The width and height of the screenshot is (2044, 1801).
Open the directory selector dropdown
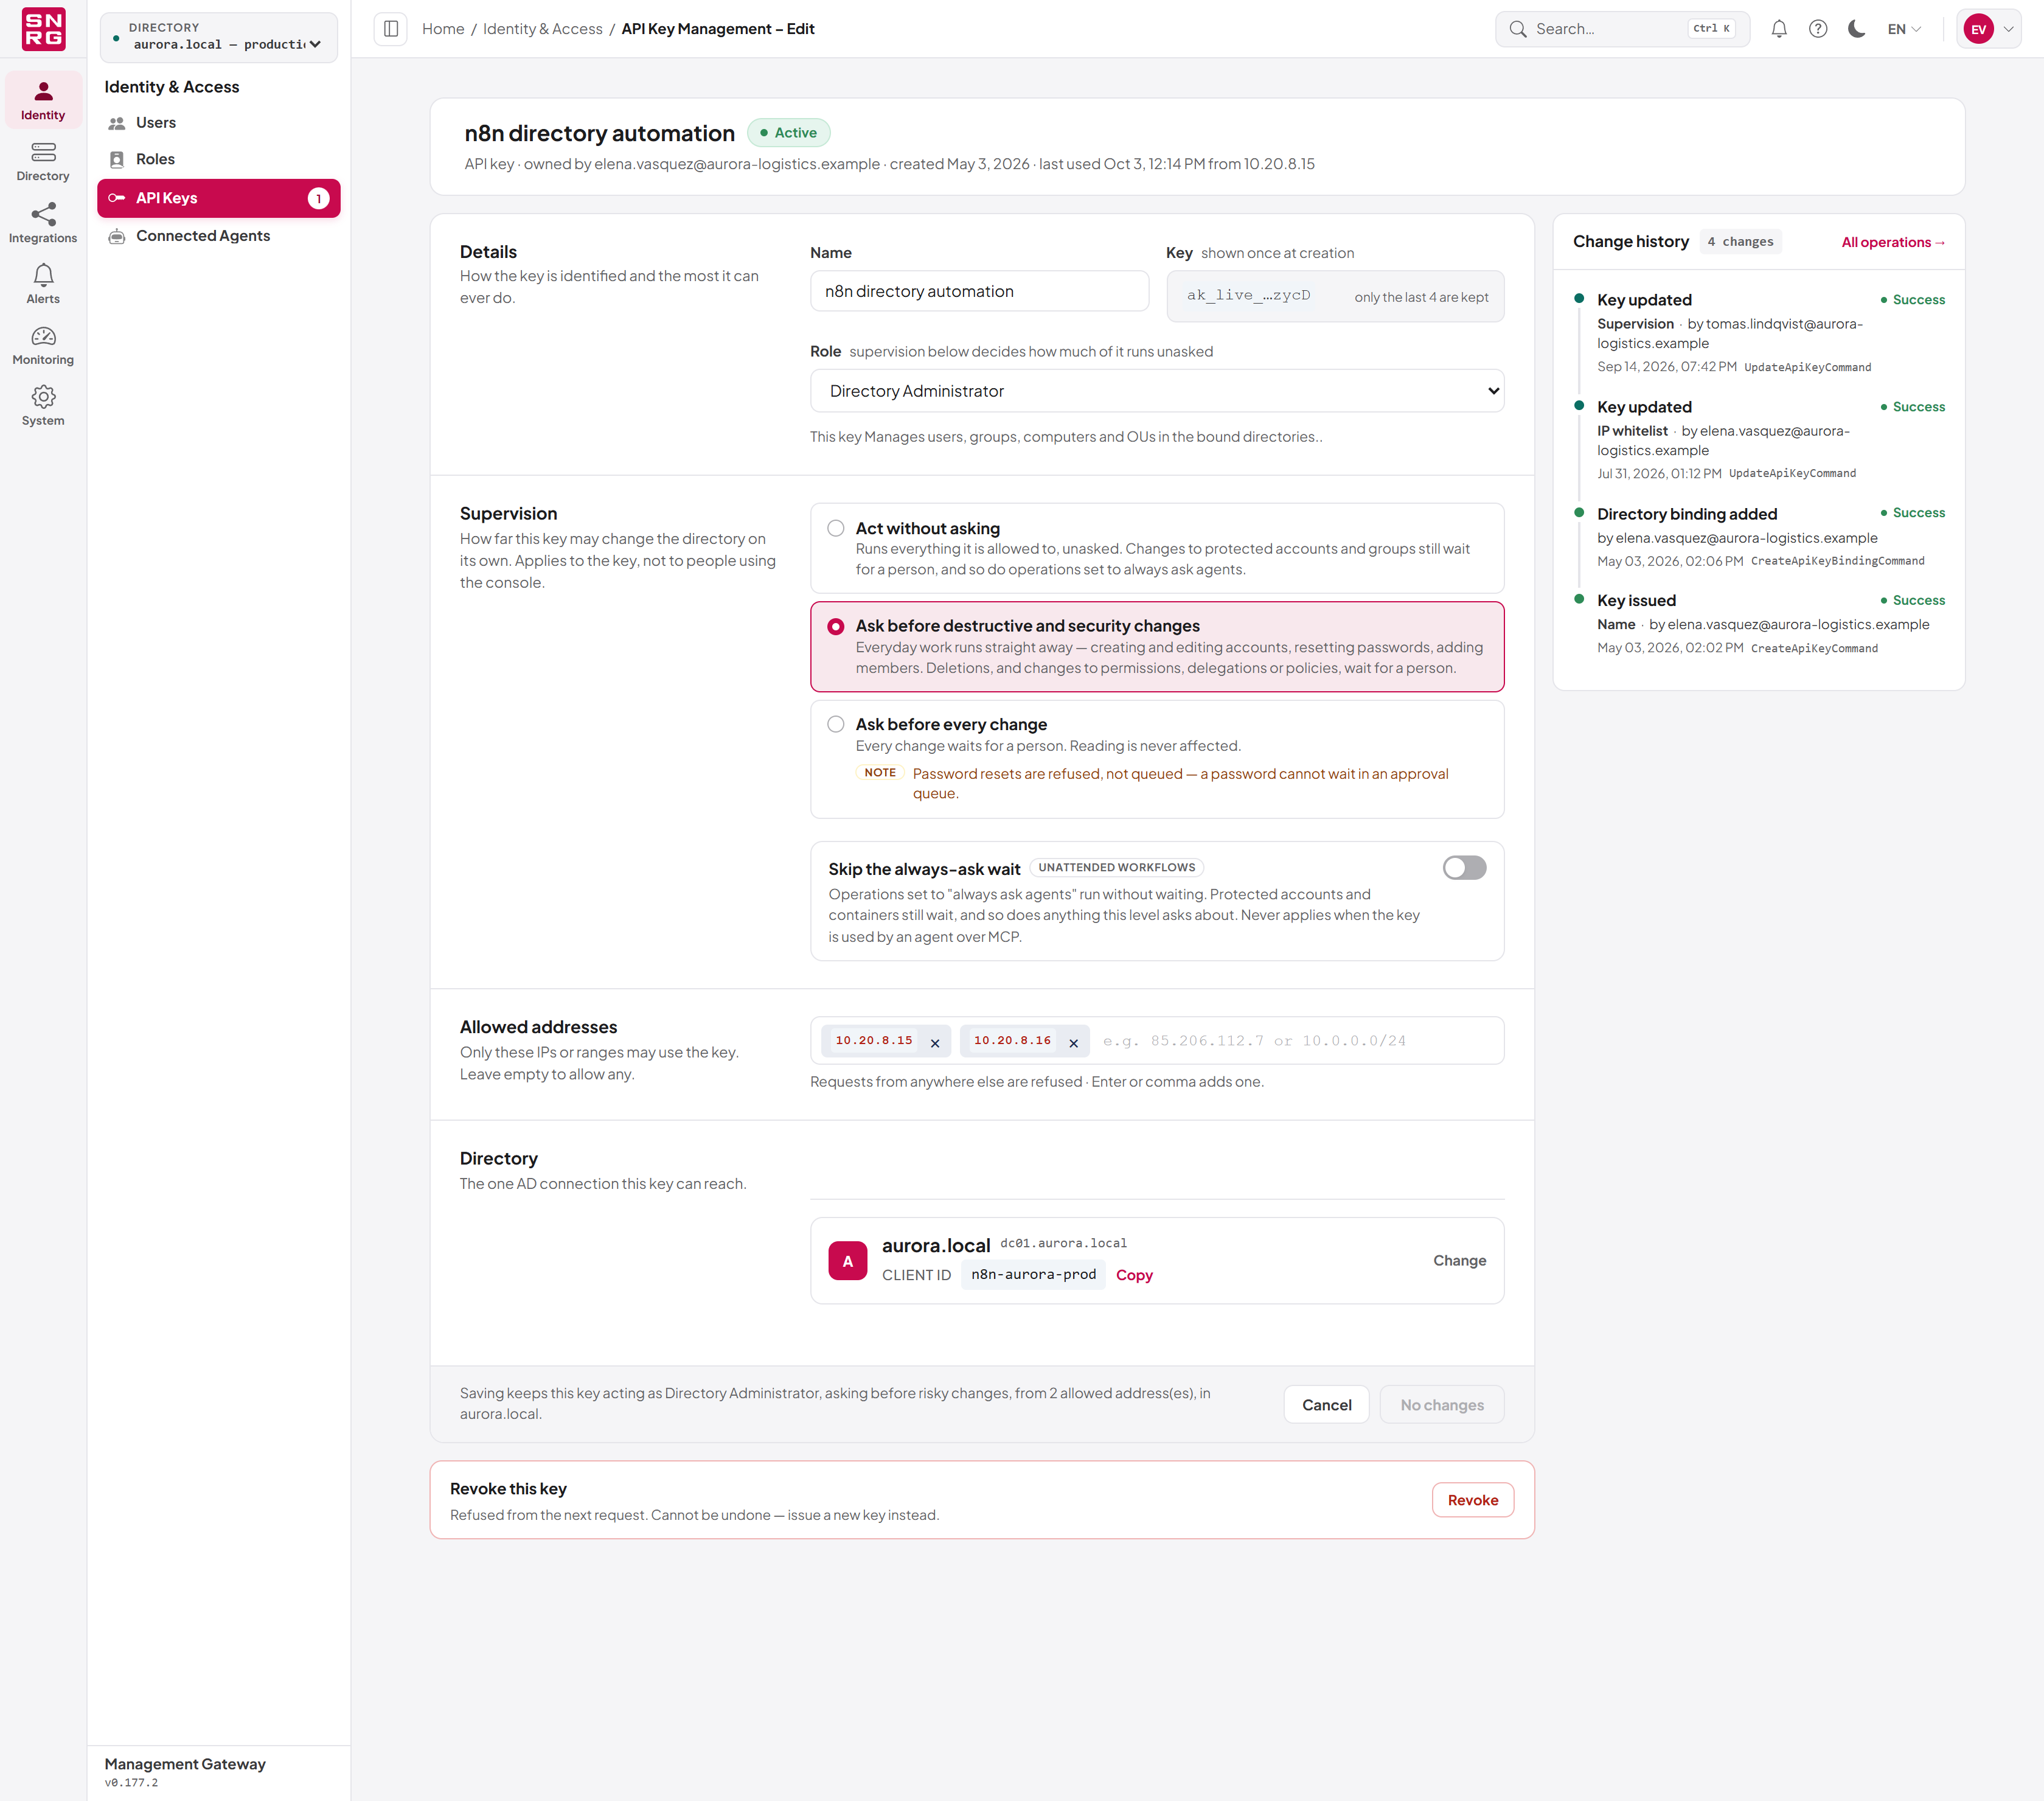click(219, 37)
